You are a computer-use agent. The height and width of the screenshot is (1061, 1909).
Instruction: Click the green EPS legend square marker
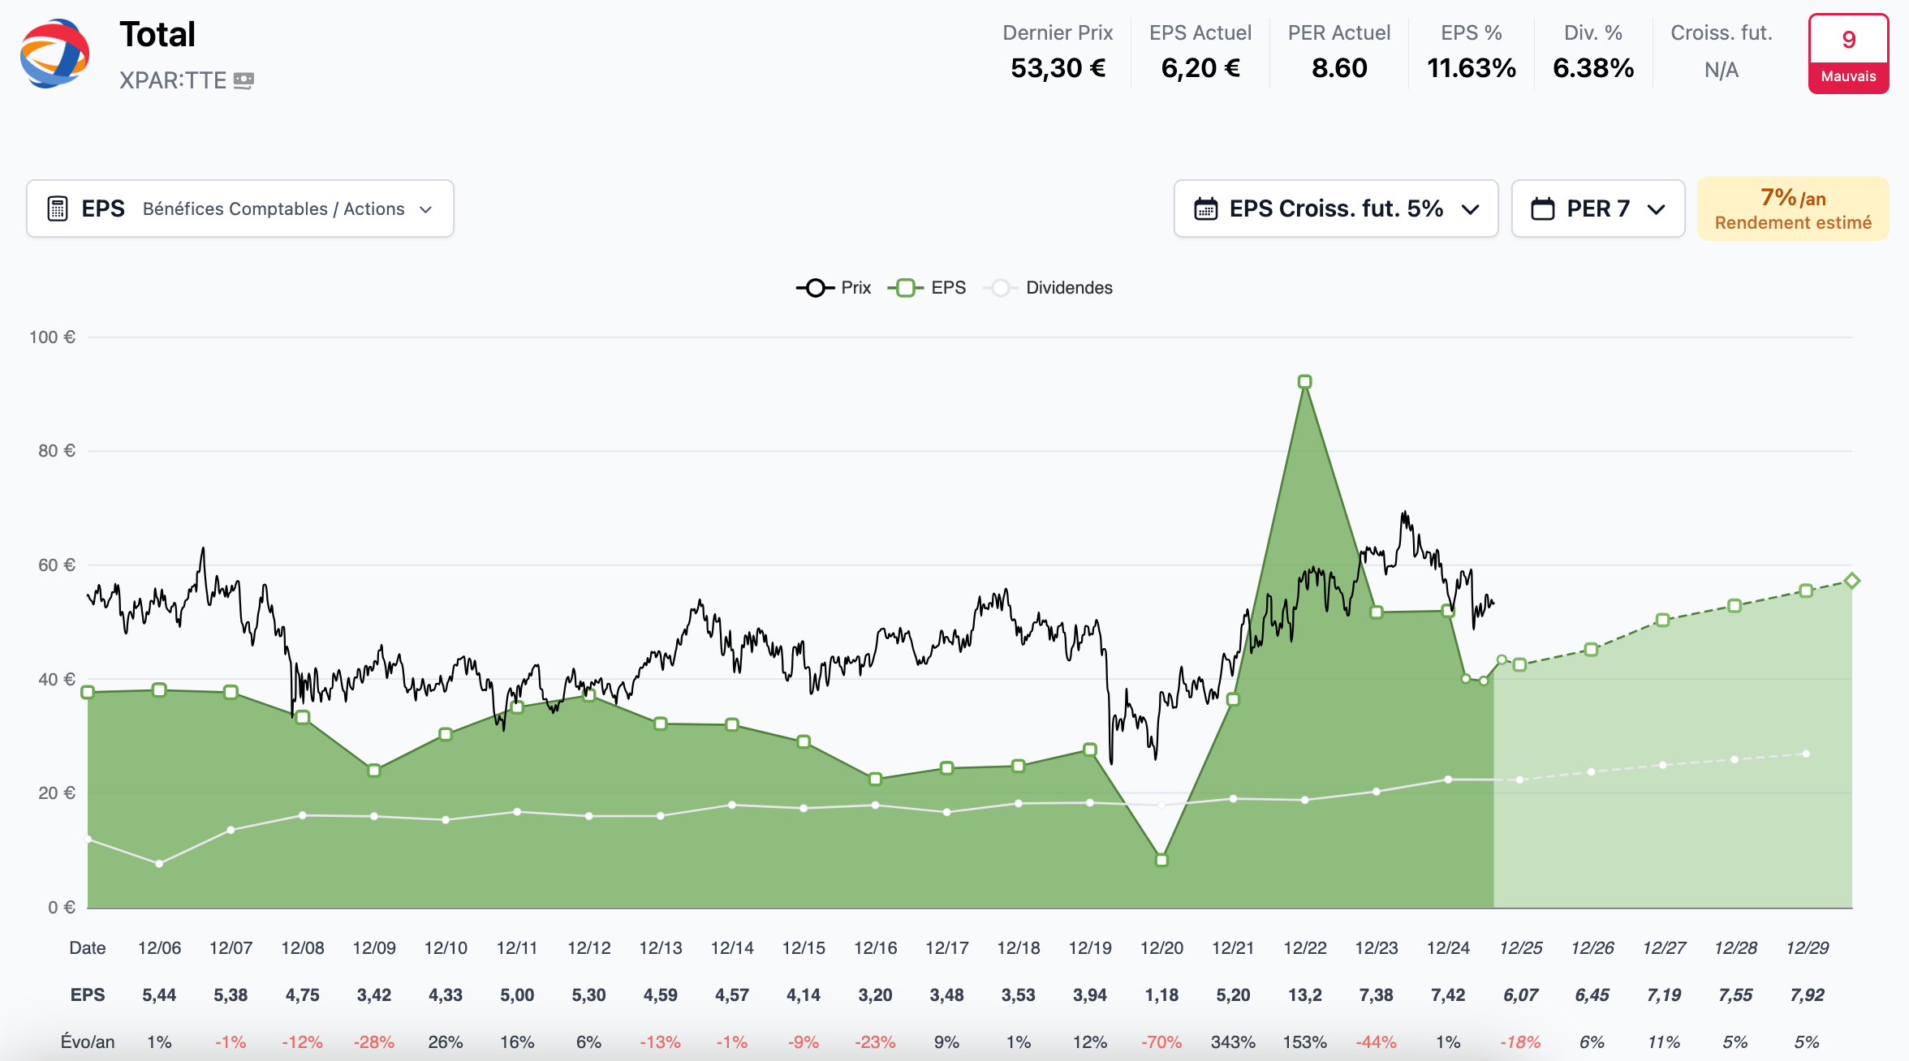click(906, 288)
